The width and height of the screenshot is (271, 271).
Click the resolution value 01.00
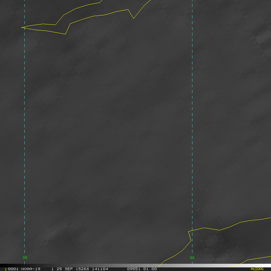[150, 269]
